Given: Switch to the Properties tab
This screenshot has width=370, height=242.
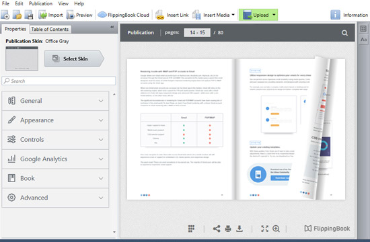Looking at the screenshot, I should [15, 29].
